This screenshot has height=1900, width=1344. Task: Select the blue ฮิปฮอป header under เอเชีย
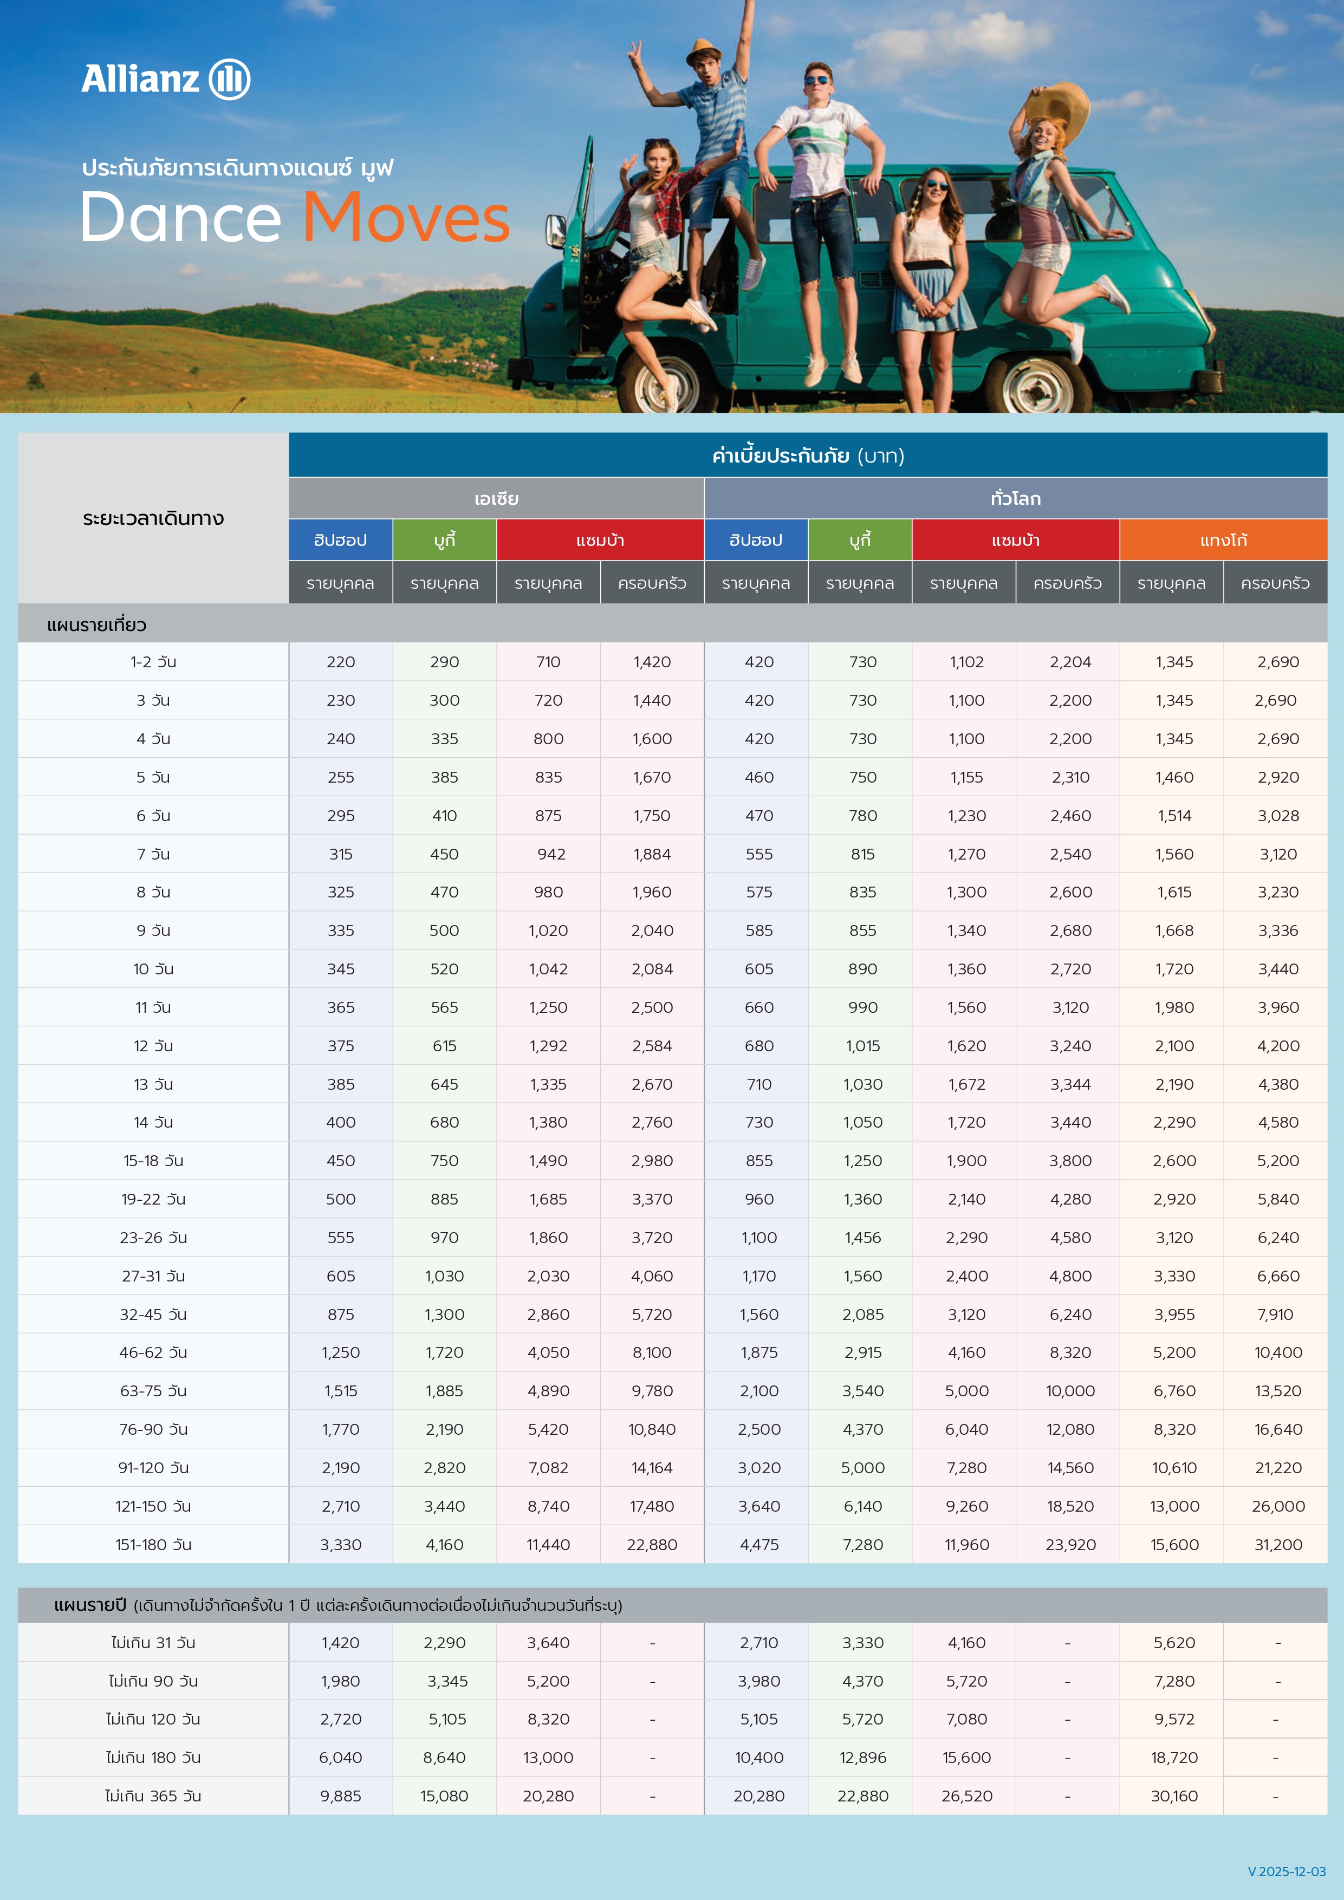coord(340,541)
